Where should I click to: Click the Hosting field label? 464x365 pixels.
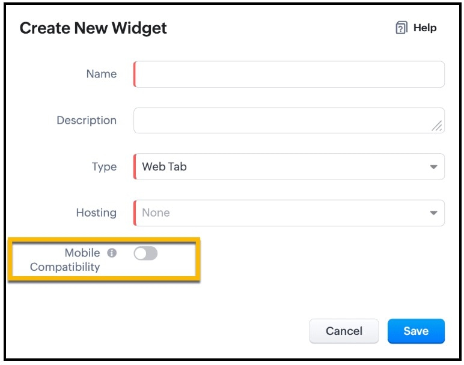point(97,213)
